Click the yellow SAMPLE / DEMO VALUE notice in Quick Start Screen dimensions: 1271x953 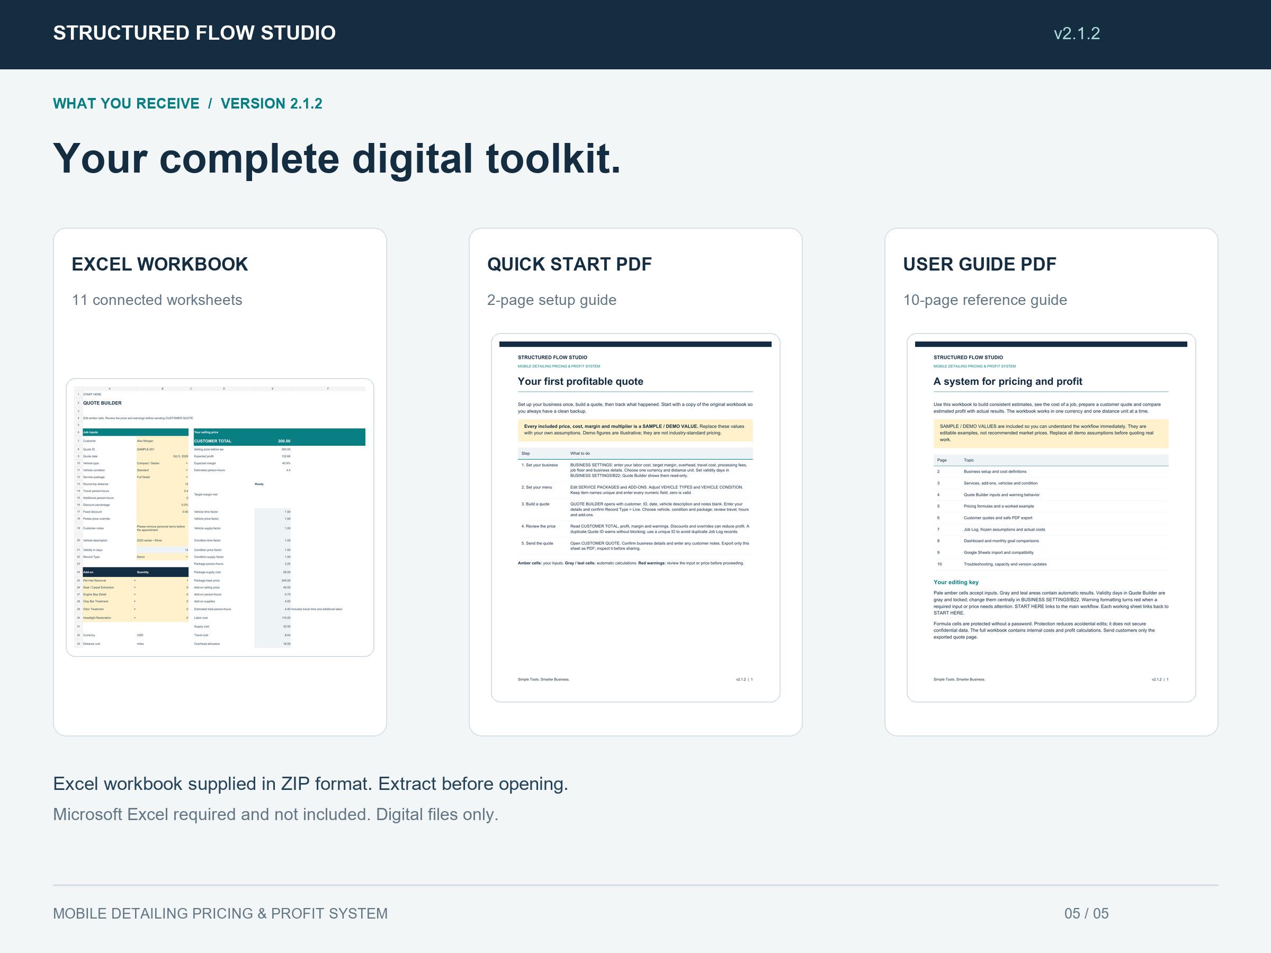635,430
